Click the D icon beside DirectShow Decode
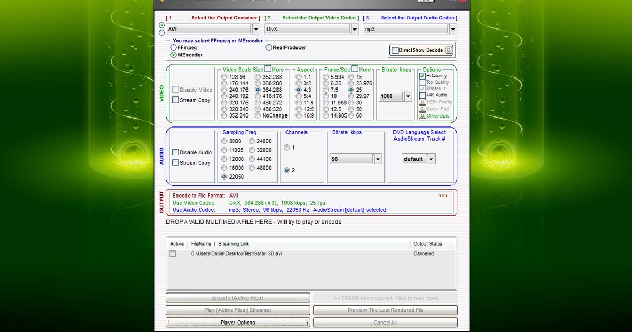Image resolution: width=632 pixels, height=332 pixels. [449, 50]
